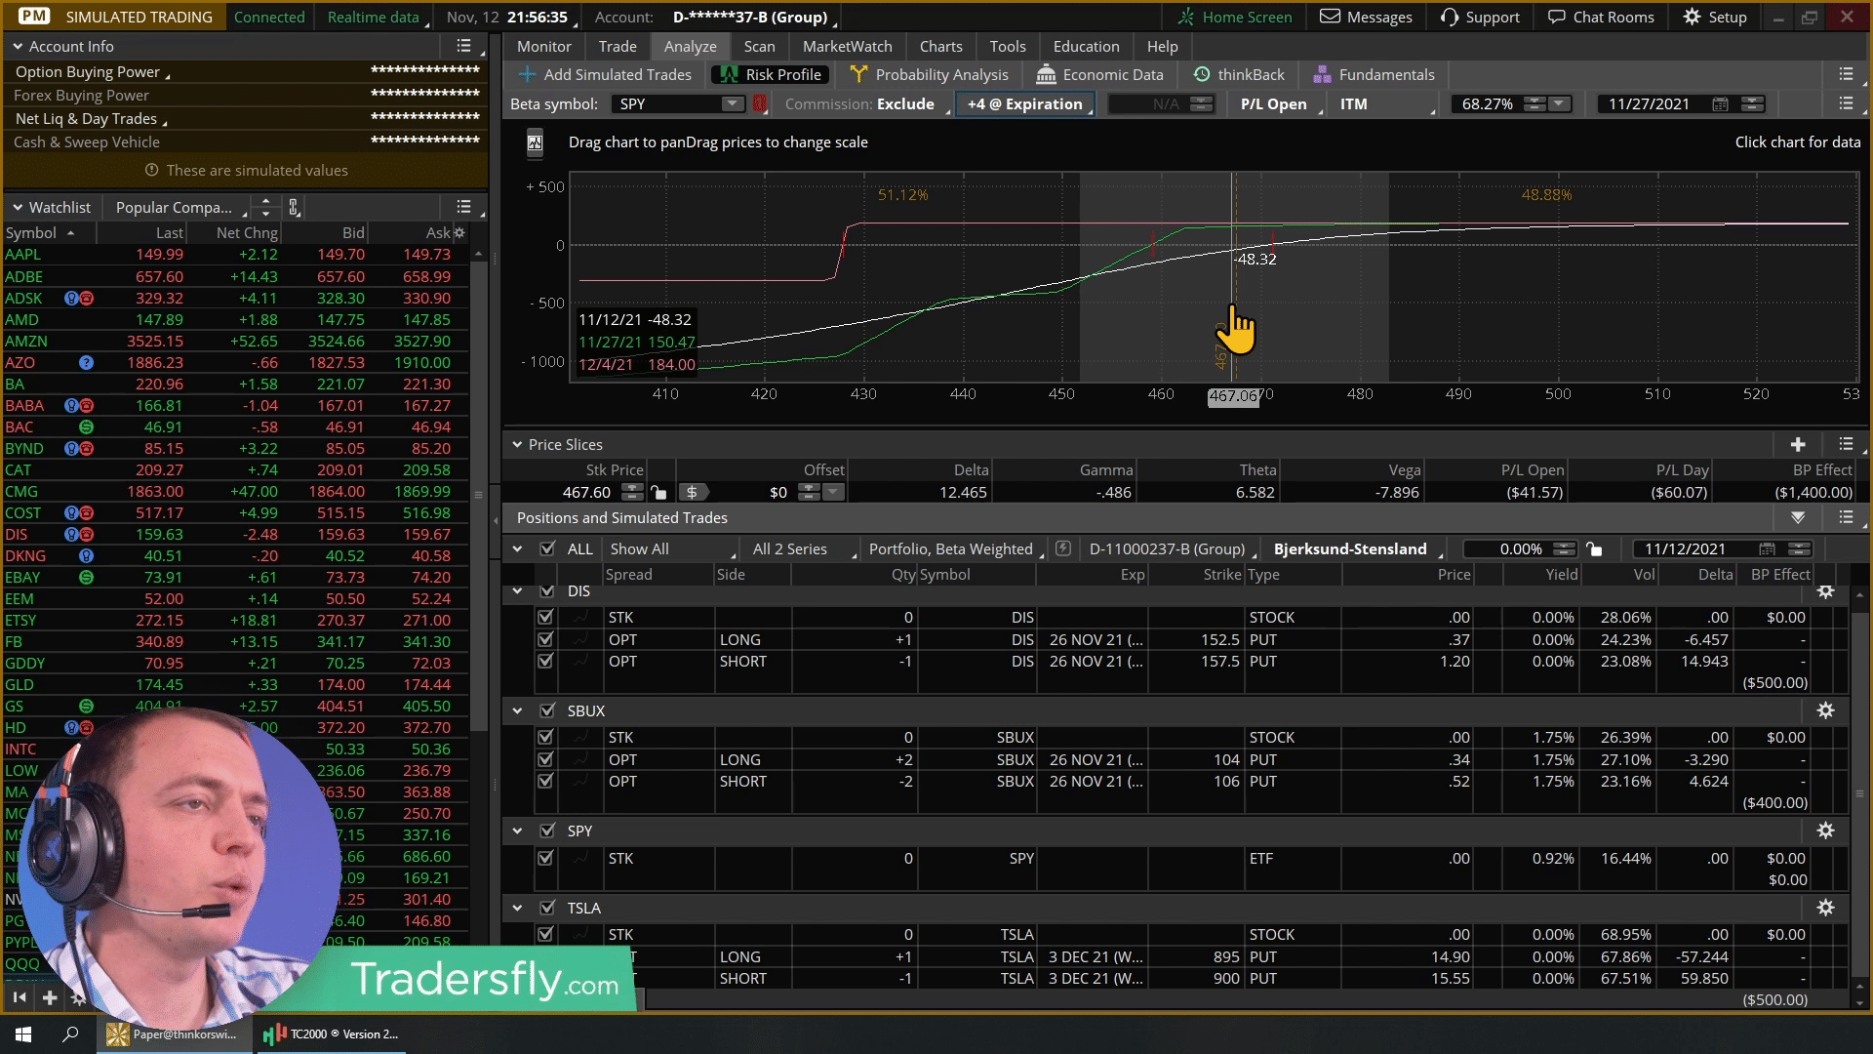The image size is (1873, 1054).
Task: Uncheck the TSLA group checkbox
Action: point(547,908)
